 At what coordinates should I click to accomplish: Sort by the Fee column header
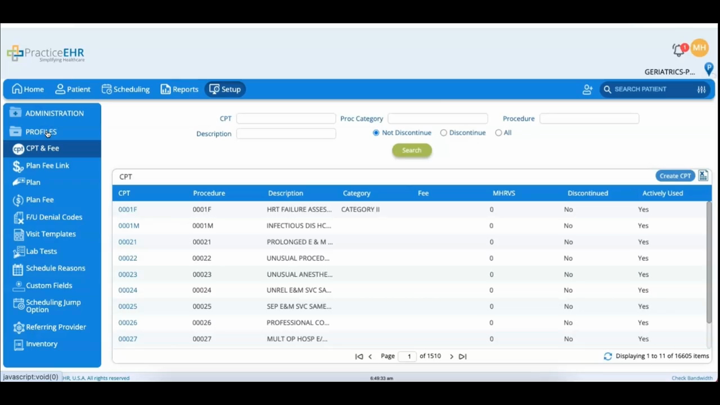tap(423, 193)
